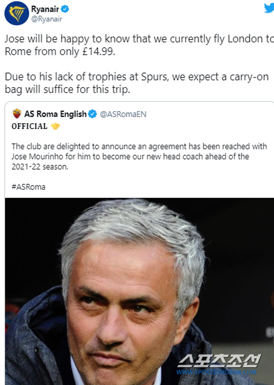Open the @ASRomaEN handle
Image resolution: width=274 pixels, height=385 pixels.
[x=123, y=114]
